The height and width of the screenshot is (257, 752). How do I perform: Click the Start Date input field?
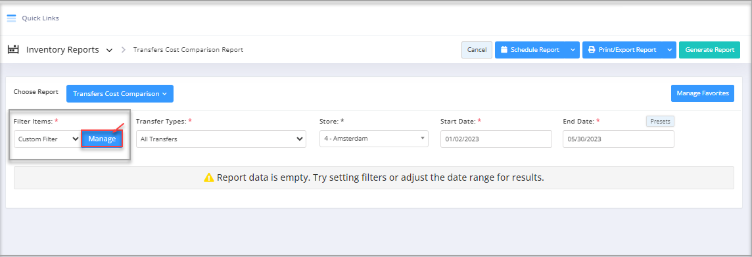[x=496, y=139]
